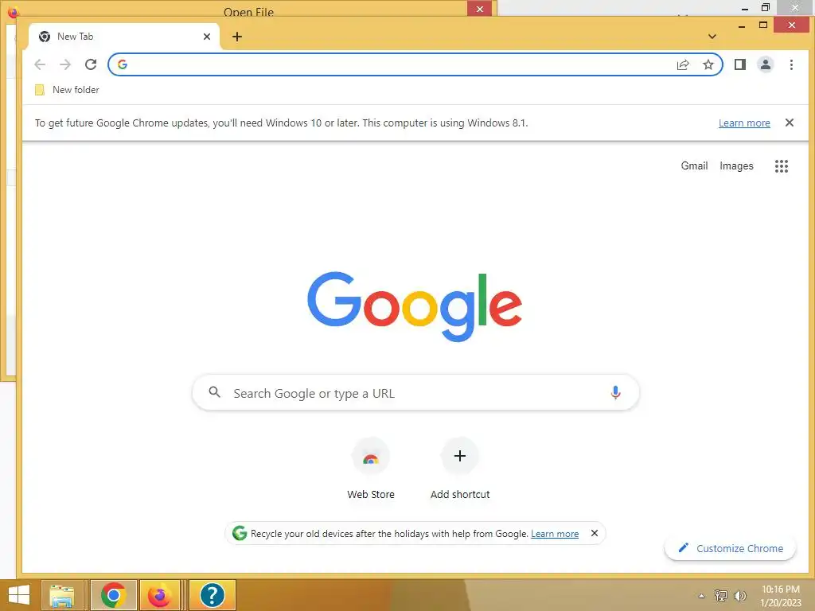Open Chrome three-dot menu
The height and width of the screenshot is (611, 815).
point(791,64)
